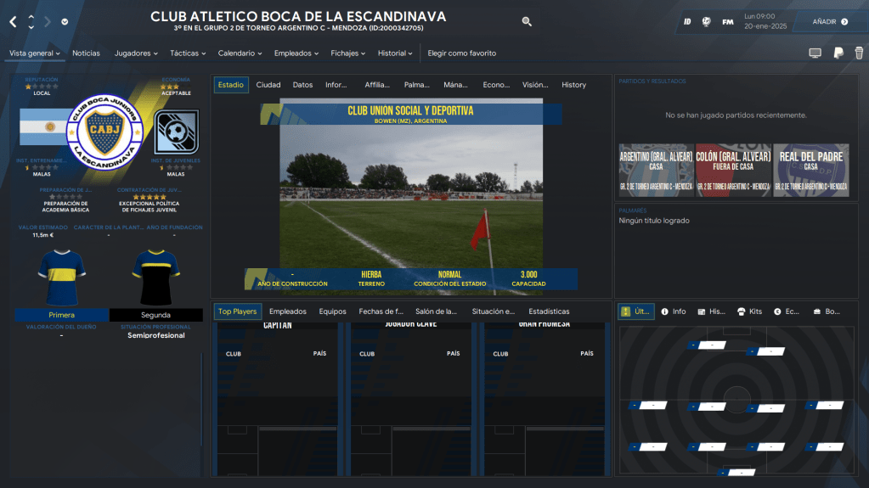Screen dimensions: 869x488
Task: Open the Noticias menu item
Action: click(x=86, y=53)
